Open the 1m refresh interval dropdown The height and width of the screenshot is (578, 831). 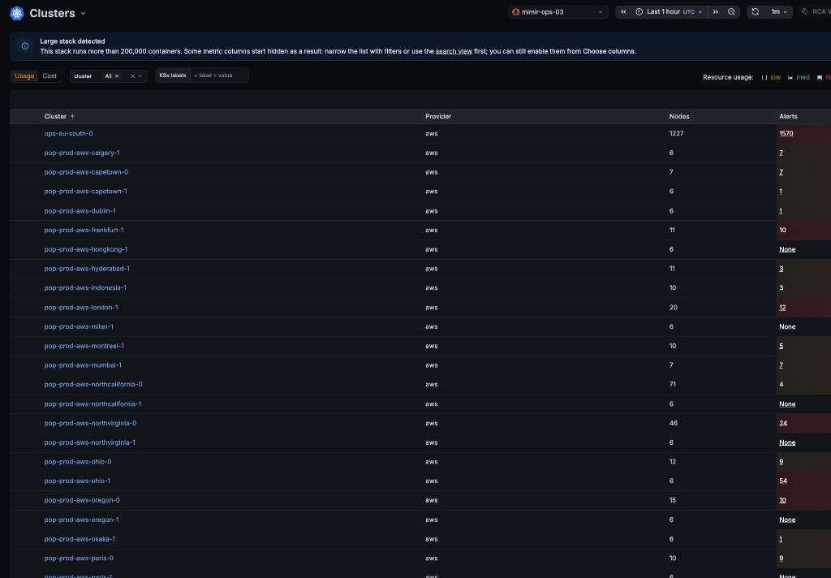coord(778,11)
